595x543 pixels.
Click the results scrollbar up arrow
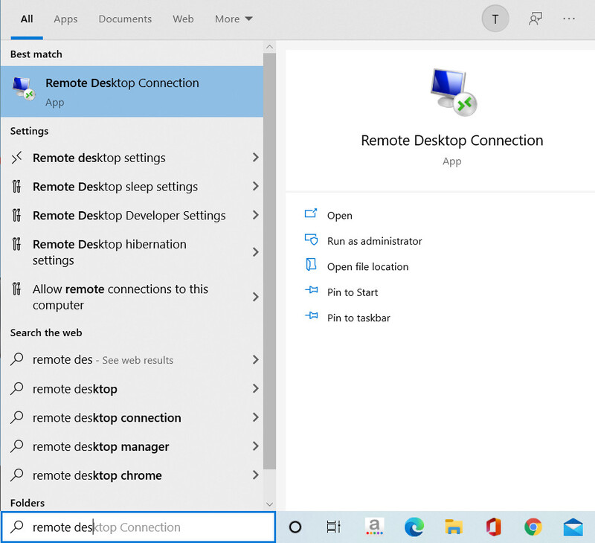pos(269,47)
